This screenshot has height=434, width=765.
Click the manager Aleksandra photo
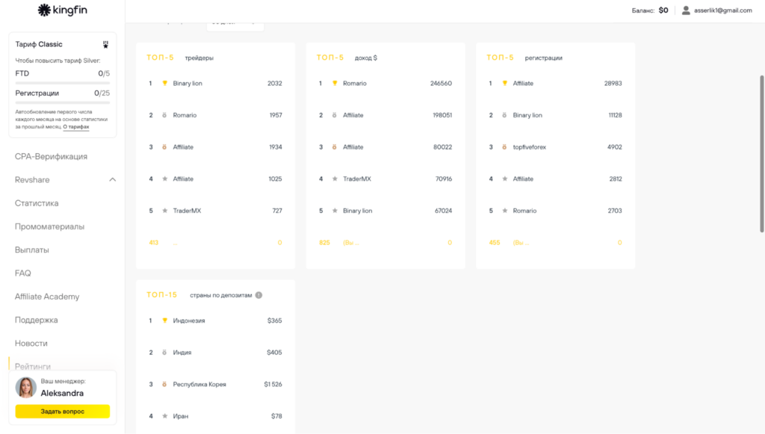(x=26, y=388)
